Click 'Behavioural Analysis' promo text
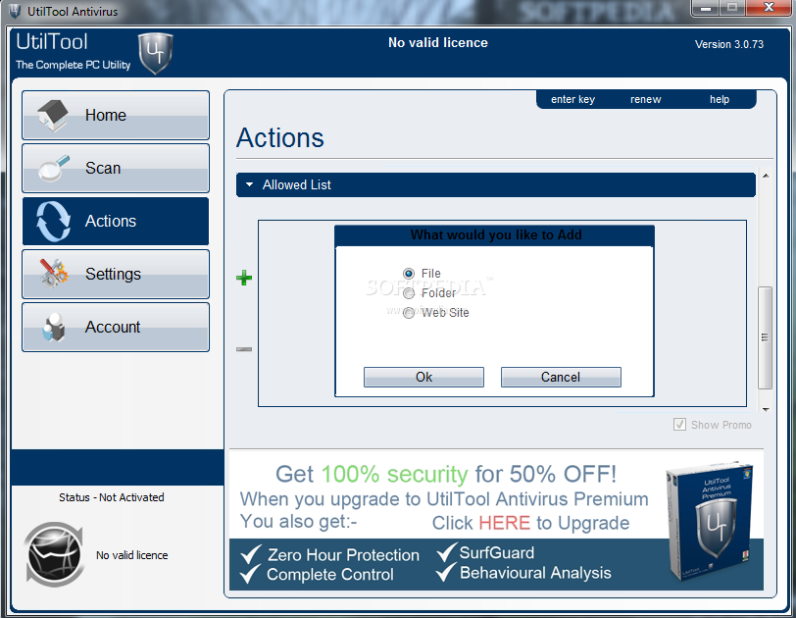 (x=535, y=573)
